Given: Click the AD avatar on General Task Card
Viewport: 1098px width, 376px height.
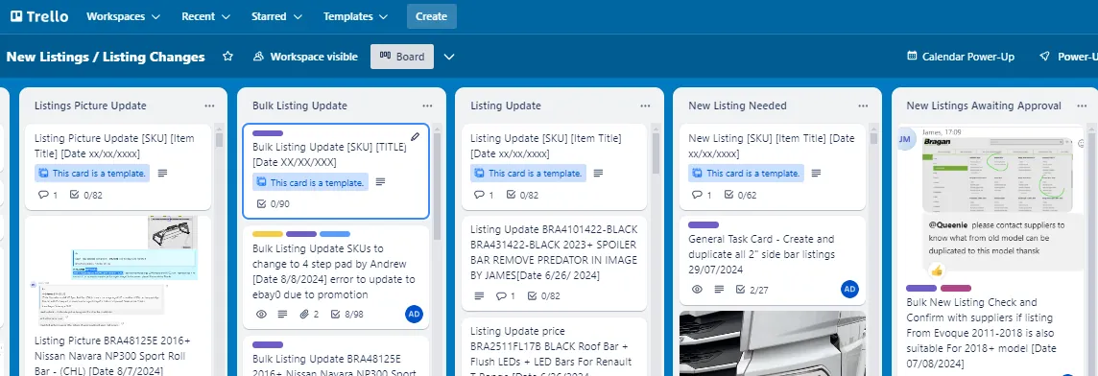Looking at the screenshot, I should 849,289.
